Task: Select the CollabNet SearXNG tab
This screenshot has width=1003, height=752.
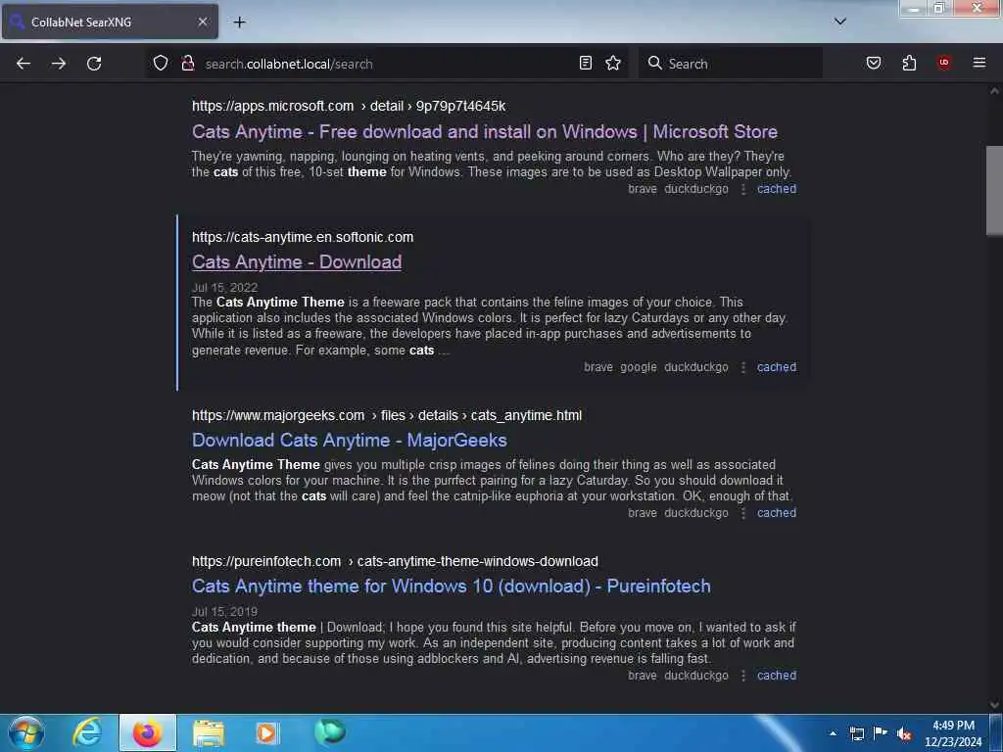Action: tap(110, 22)
